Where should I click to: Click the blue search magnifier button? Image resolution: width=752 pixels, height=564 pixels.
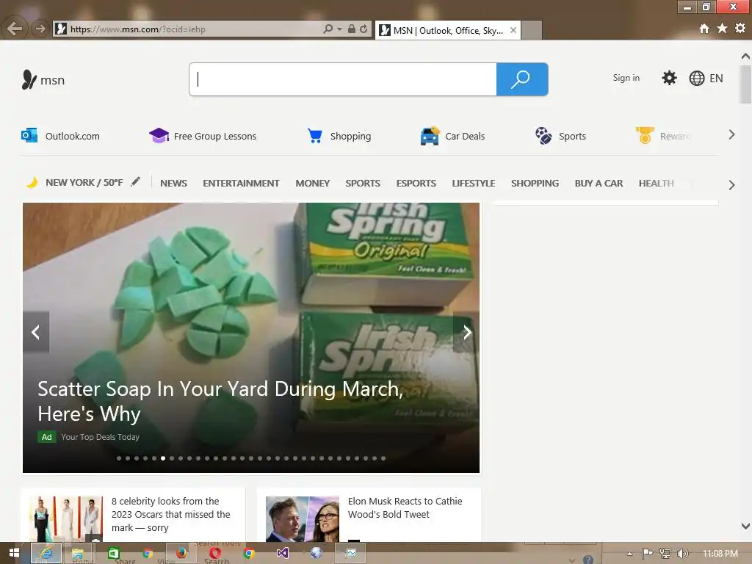tap(522, 79)
